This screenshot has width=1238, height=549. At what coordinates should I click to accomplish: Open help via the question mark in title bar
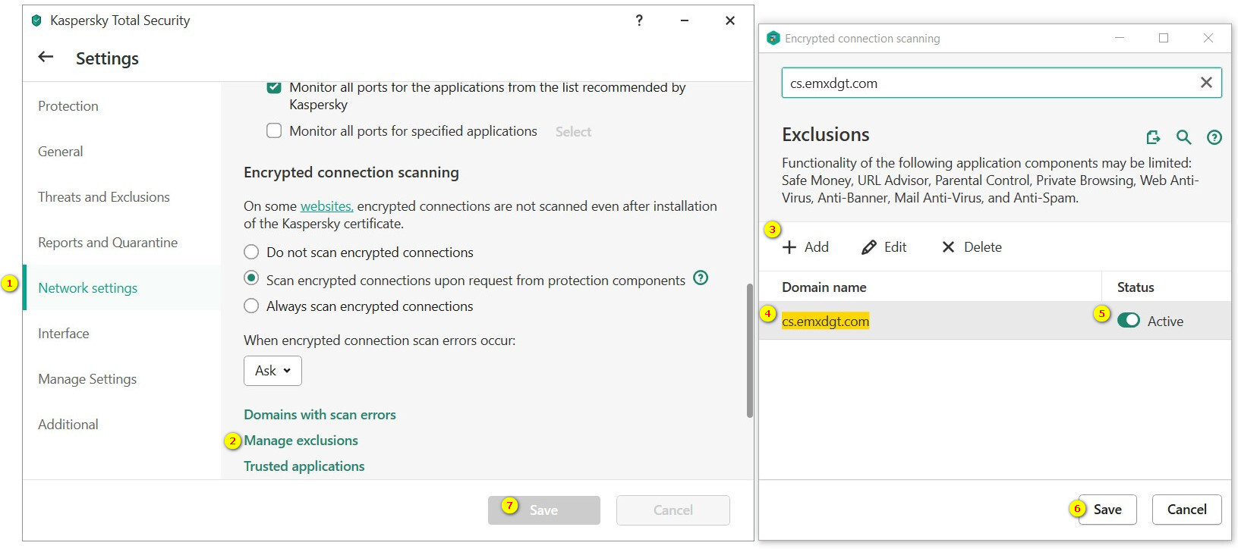[x=639, y=20]
